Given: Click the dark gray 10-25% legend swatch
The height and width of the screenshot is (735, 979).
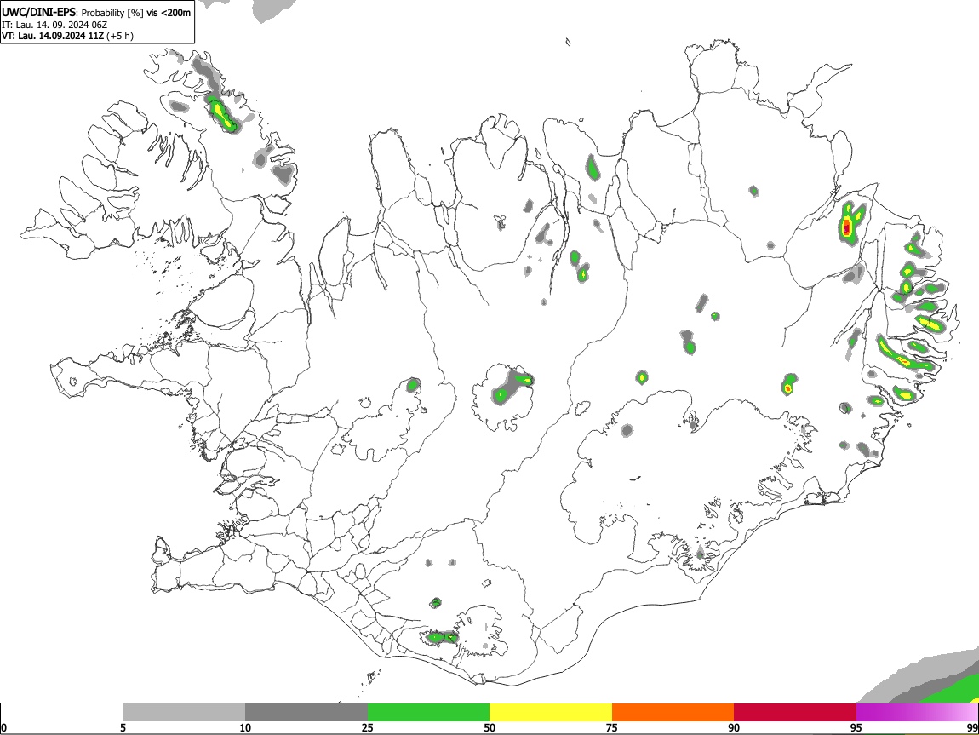Looking at the screenshot, I should [306, 712].
